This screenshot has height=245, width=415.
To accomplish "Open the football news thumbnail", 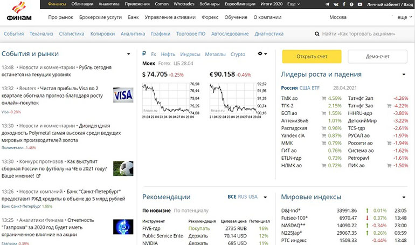I will [123, 168].
